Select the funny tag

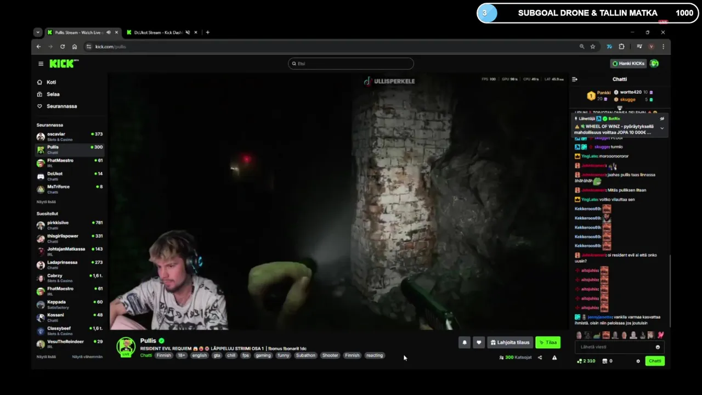click(x=283, y=356)
